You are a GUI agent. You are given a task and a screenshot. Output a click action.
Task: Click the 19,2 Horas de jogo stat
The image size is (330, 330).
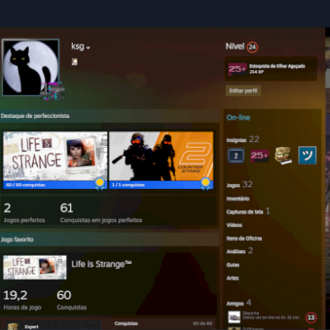[x=22, y=300]
